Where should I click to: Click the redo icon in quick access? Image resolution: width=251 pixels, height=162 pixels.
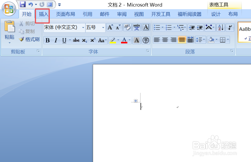[x=42, y=4]
